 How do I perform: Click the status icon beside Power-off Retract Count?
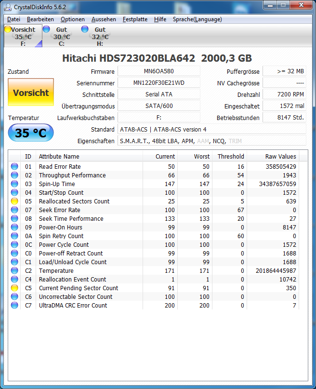pos(14,253)
